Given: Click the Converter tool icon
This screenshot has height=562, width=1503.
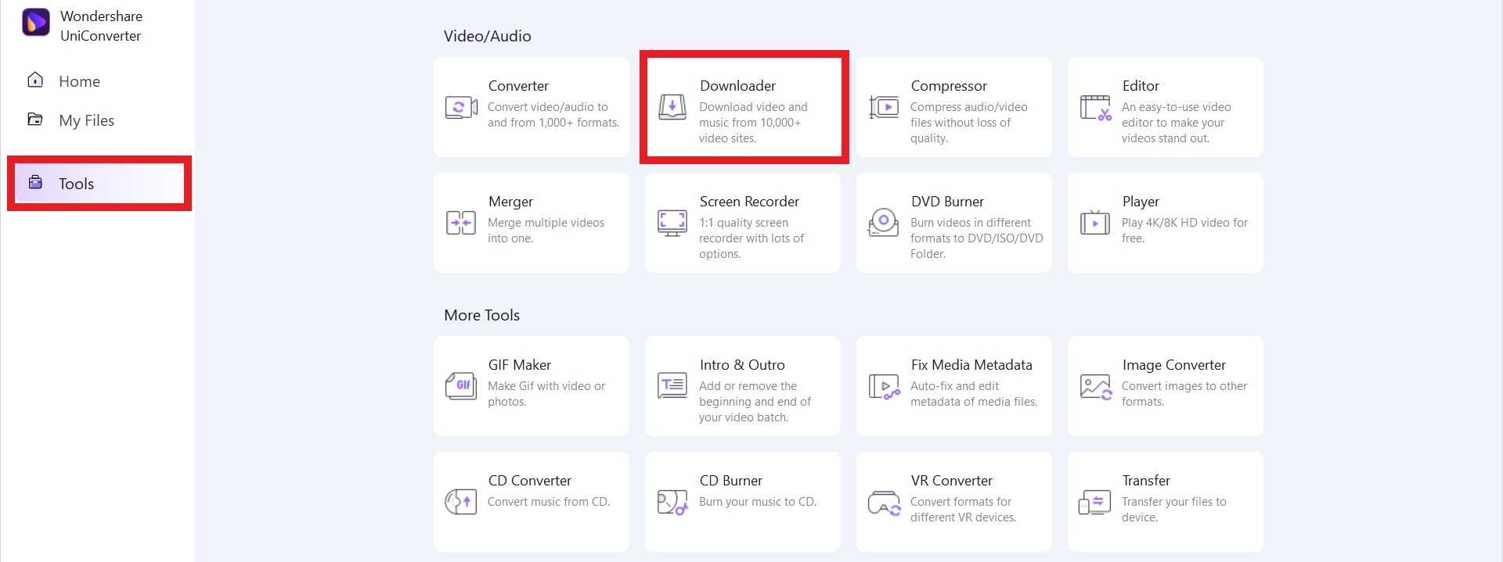Looking at the screenshot, I should [461, 107].
